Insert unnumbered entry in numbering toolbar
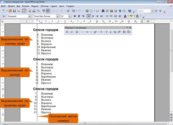173x125 pixels. point(101,32)
